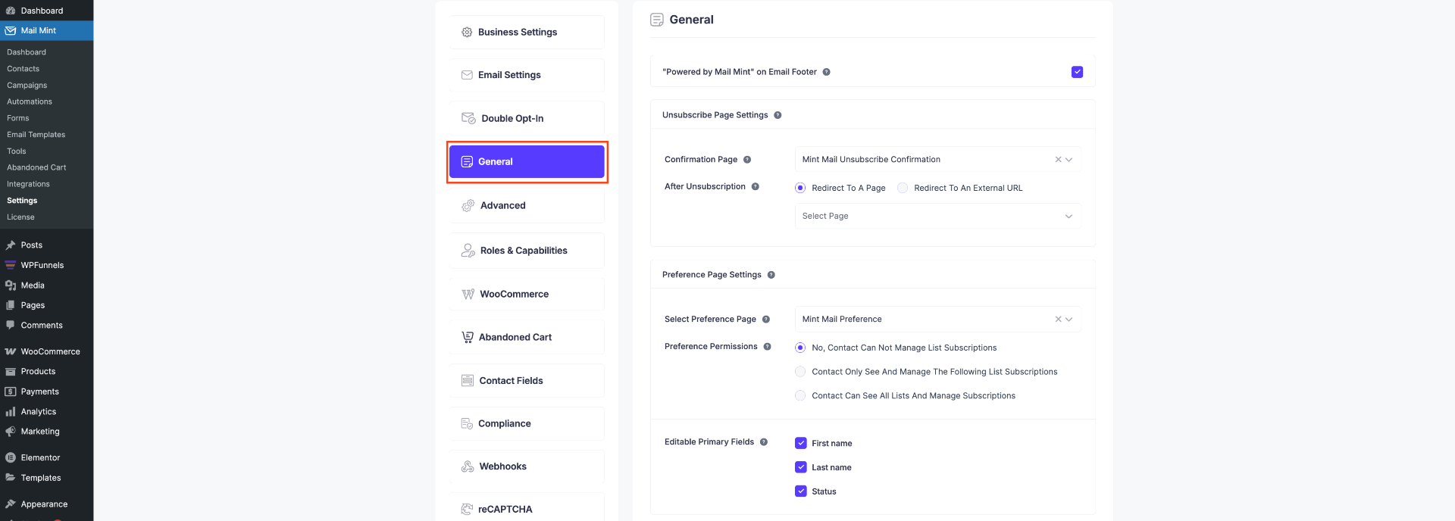This screenshot has height=521, width=1455.
Task: Click help icon beside Powered by Mail Mint
Action: point(826,72)
